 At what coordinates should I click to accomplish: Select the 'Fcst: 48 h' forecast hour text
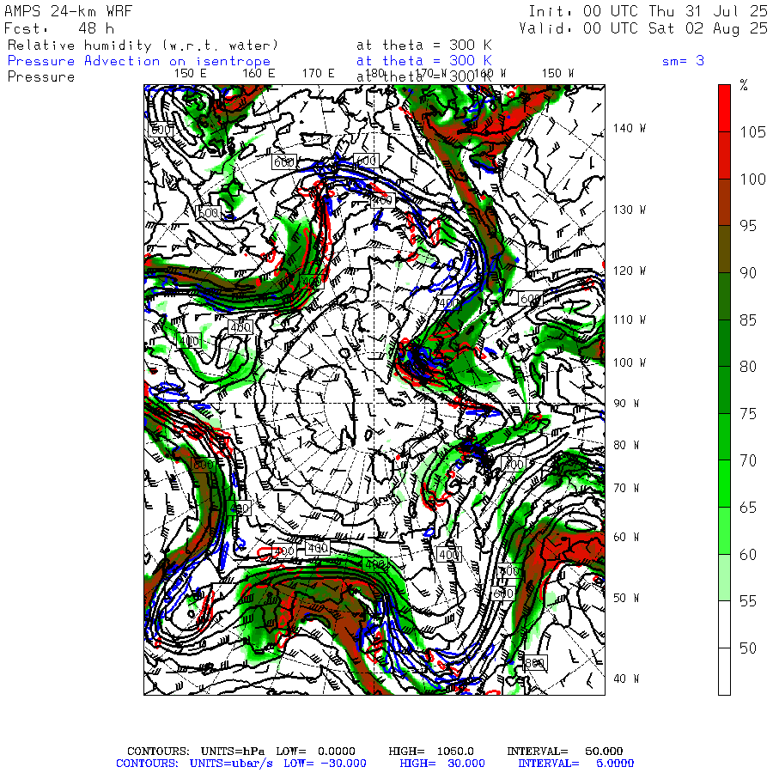click(59, 28)
